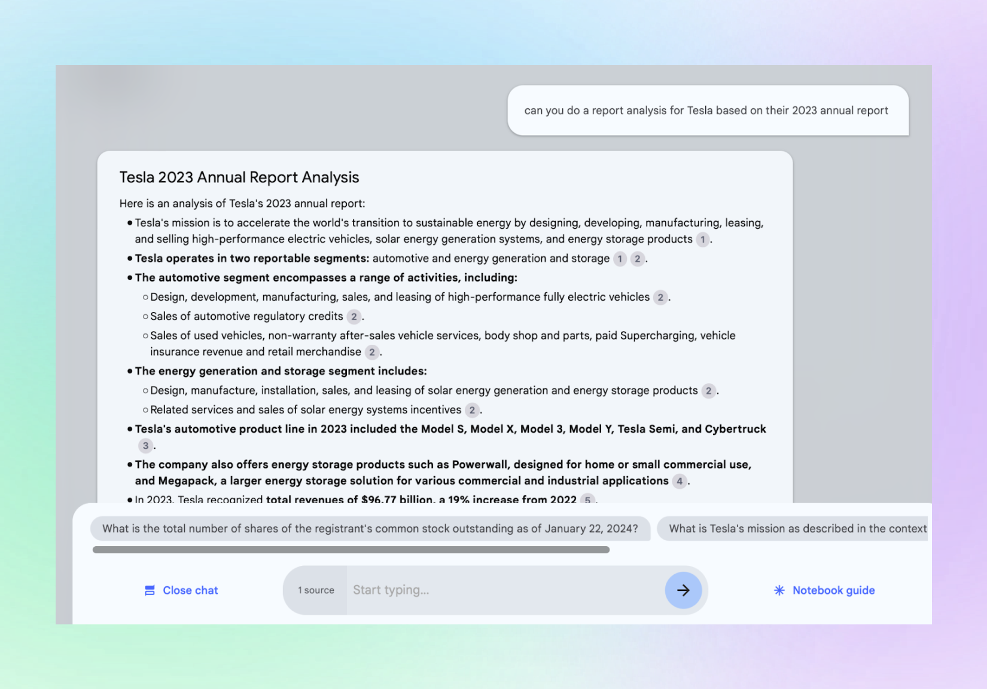
Task: Click the Start typing input field
Action: [x=505, y=590]
